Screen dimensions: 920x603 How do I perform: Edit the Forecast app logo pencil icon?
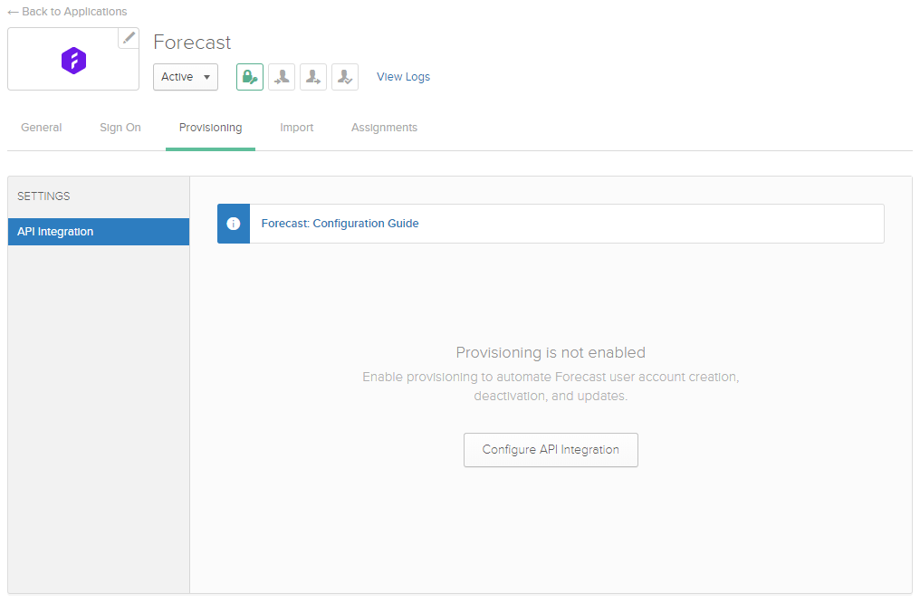[129, 38]
